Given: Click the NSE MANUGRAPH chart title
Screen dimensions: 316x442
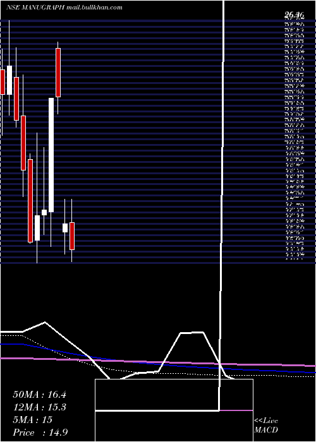Looking at the screenshot, I should click(64, 8).
